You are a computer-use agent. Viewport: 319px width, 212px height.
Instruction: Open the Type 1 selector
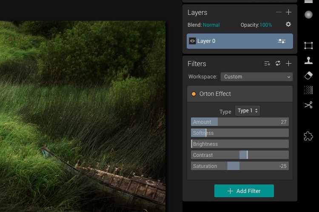[248, 111]
